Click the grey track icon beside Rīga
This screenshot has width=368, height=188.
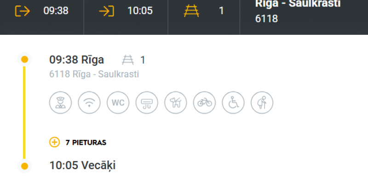coord(128,60)
